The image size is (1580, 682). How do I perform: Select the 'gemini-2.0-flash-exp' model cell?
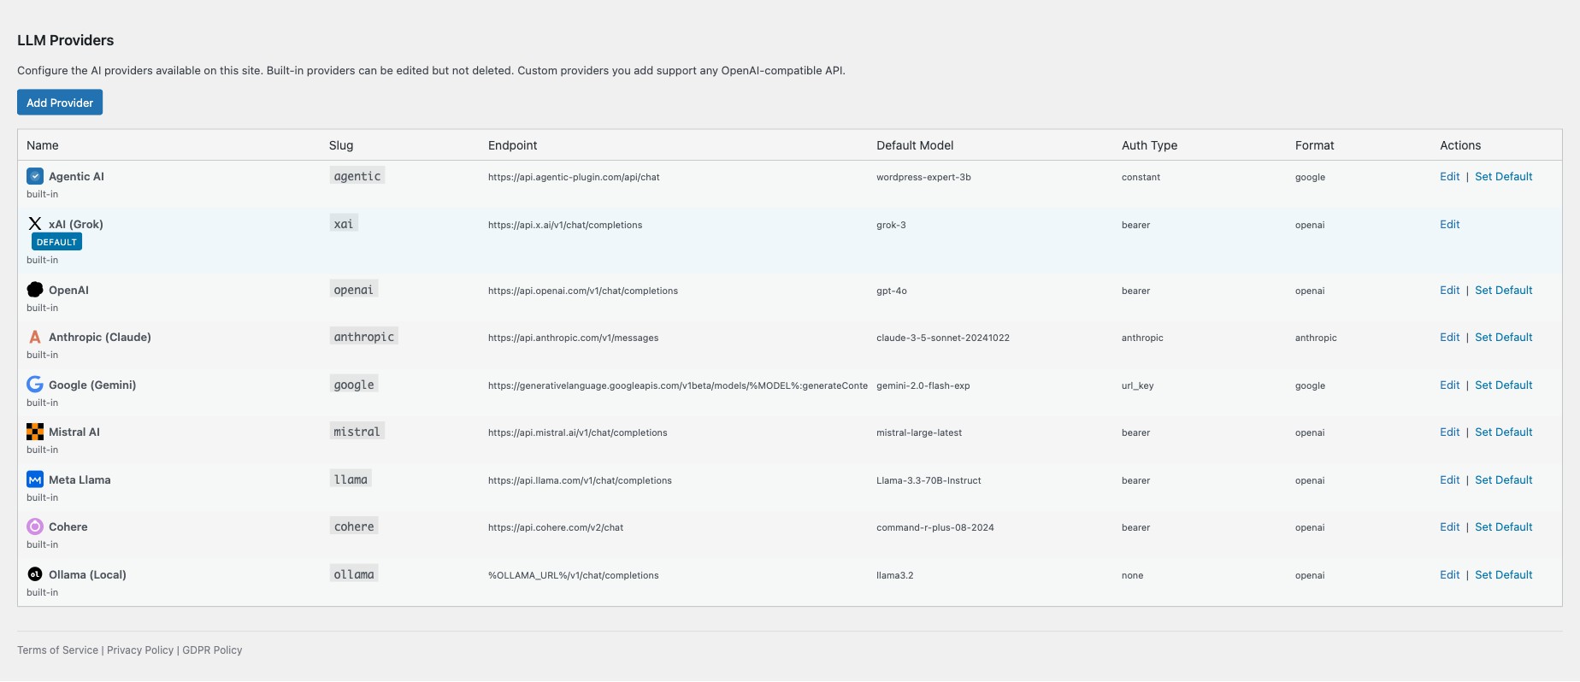[923, 385]
